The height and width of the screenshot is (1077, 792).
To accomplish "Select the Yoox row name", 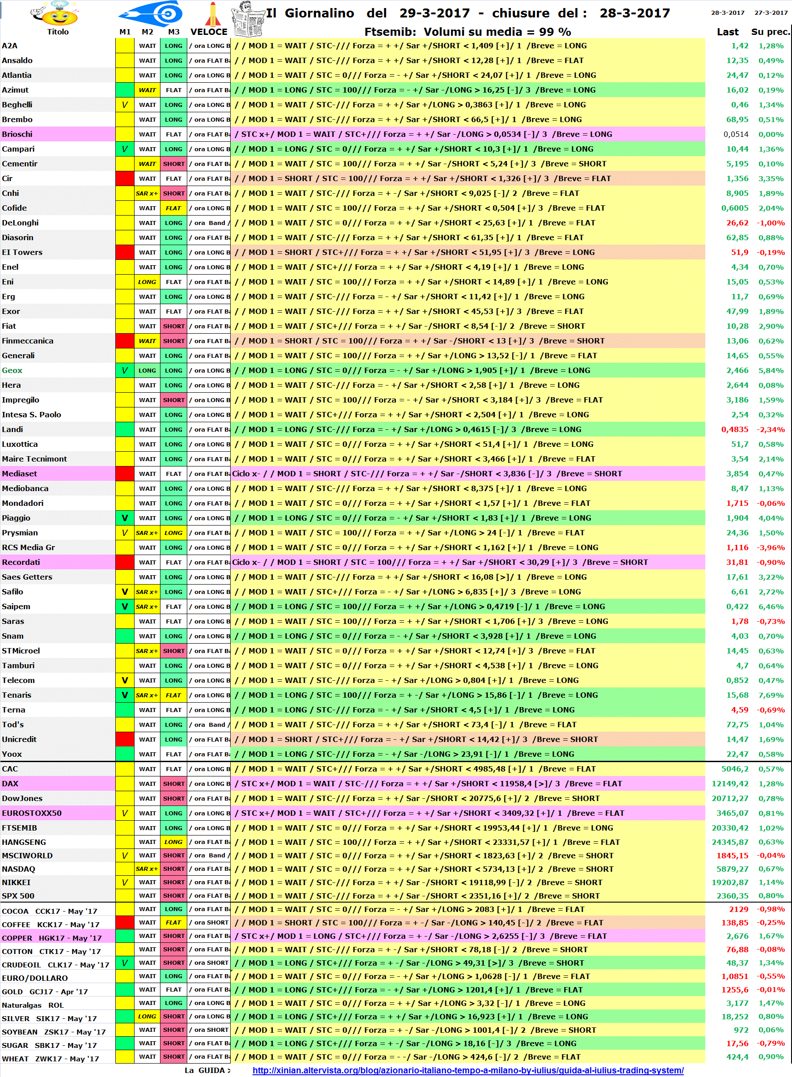I will (x=12, y=754).
